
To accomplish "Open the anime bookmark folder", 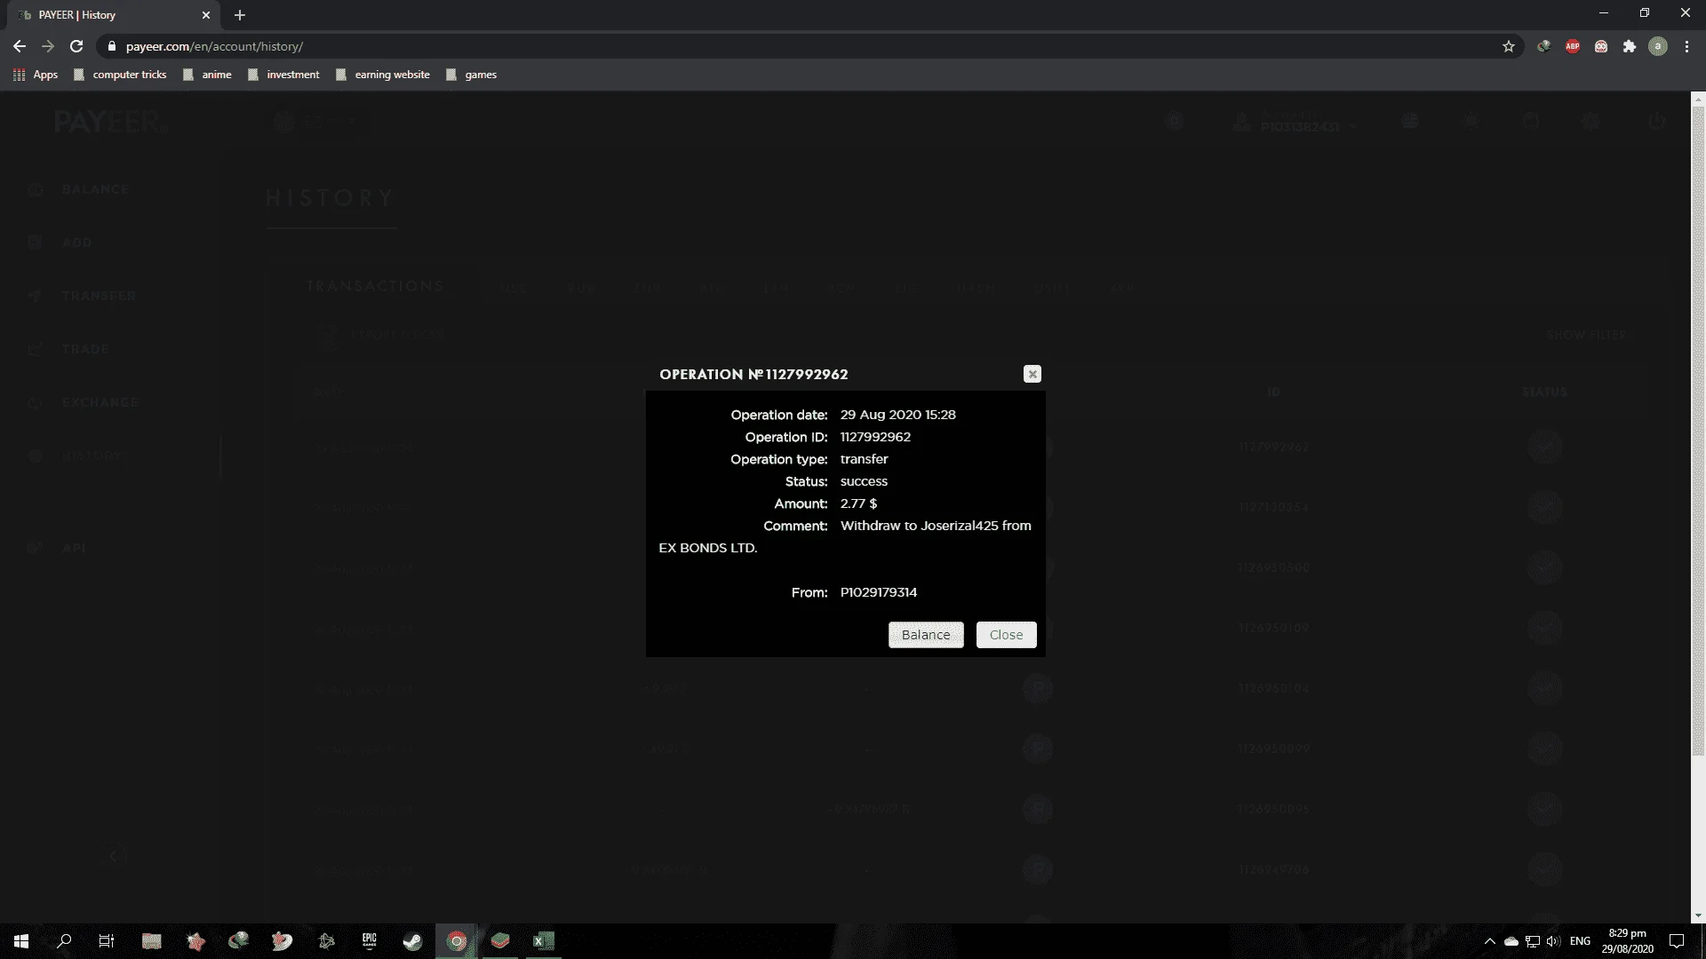I will click(207, 75).
